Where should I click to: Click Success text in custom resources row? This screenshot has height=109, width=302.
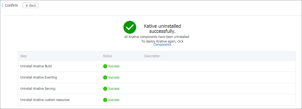(114, 100)
